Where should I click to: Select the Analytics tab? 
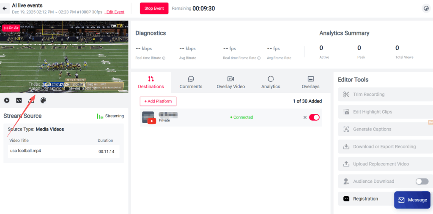point(271,82)
